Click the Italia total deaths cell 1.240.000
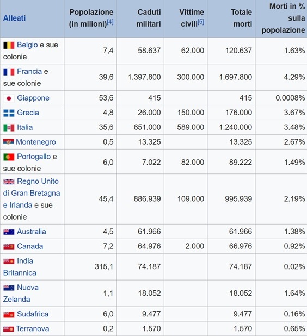This screenshot has height=336, width=307. pyautogui.click(x=231, y=127)
